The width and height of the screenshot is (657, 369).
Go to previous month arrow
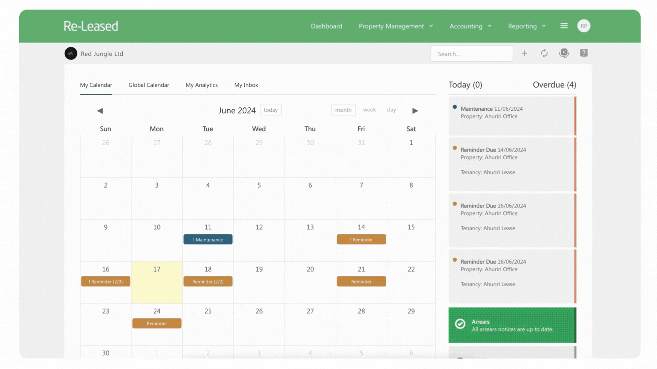100,111
